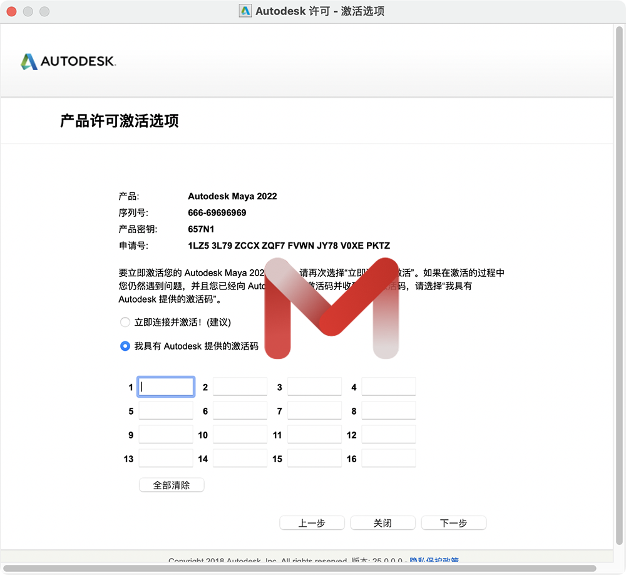Click the Autodesk logo in header
The width and height of the screenshot is (626, 575).
pos(68,61)
